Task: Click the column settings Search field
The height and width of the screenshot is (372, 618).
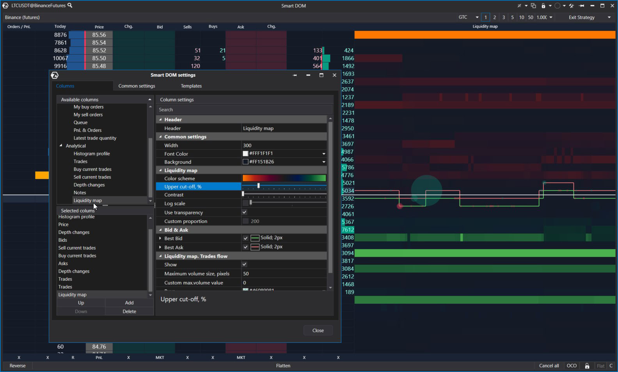Action: tap(244, 110)
